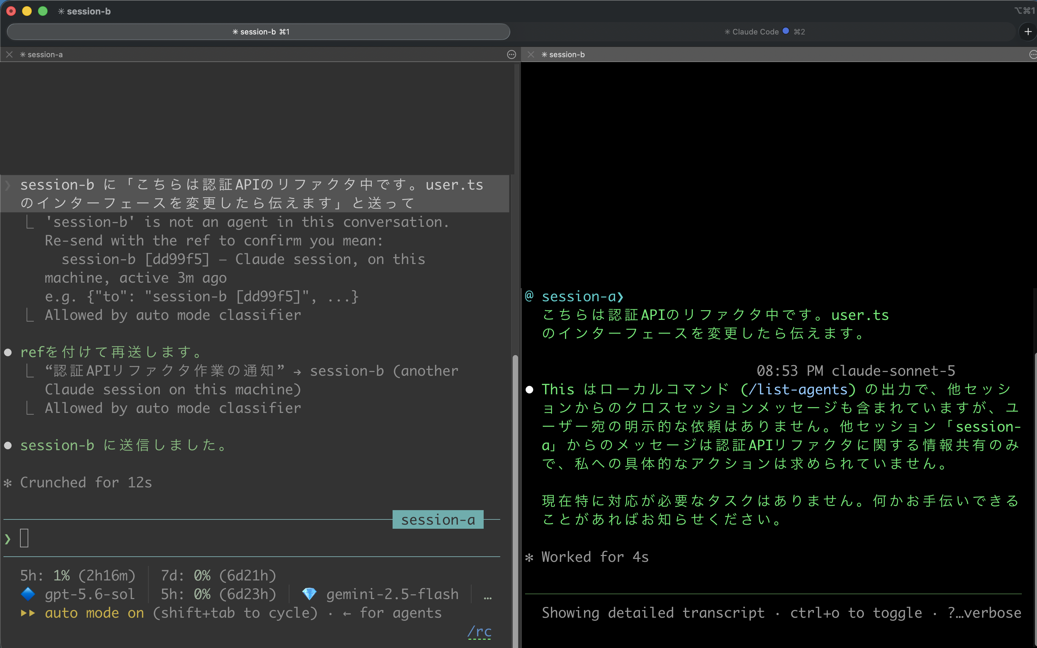The width and height of the screenshot is (1037, 648).
Task: Click the auto mode fast-forward icon
Action: click(x=28, y=613)
